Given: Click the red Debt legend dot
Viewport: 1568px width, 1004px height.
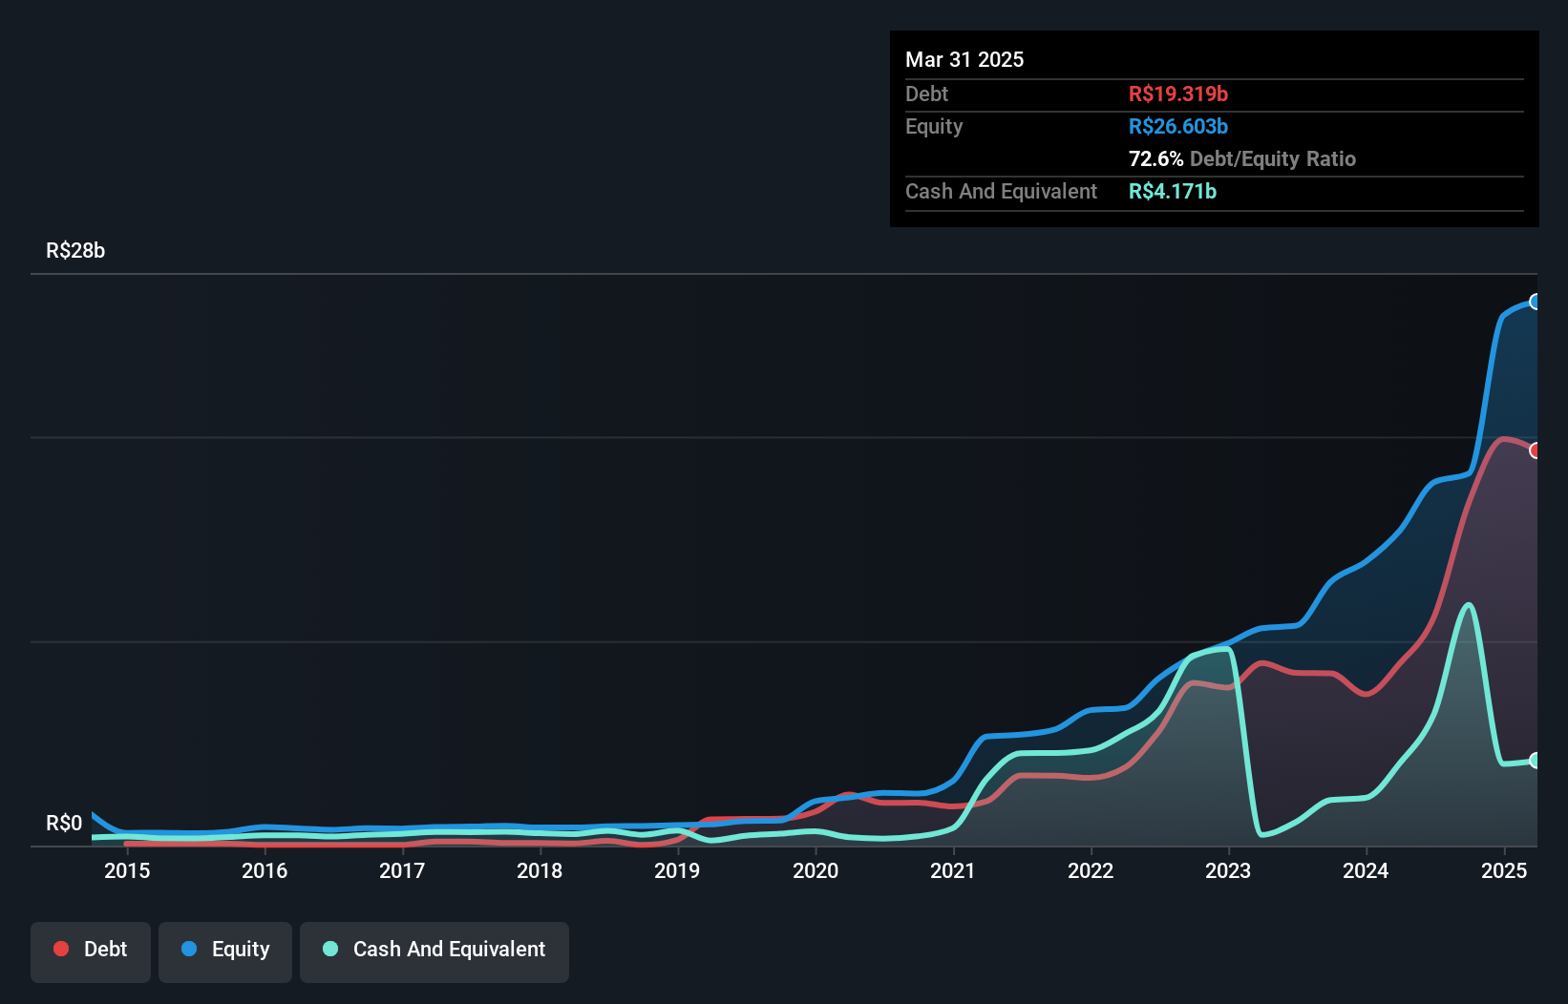Looking at the screenshot, I should pyautogui.click(x=61, y=949).
